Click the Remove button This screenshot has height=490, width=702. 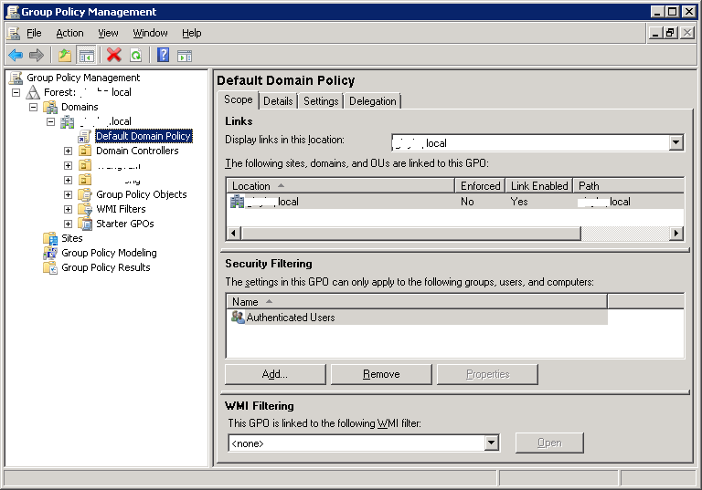click(381, 374)
